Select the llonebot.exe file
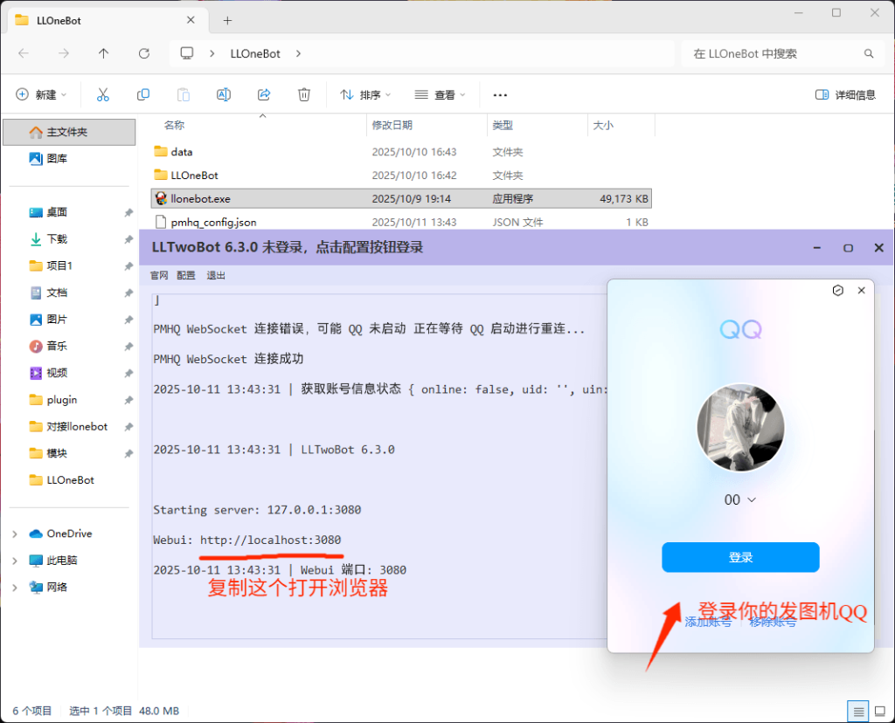 [x=200, y=198]
